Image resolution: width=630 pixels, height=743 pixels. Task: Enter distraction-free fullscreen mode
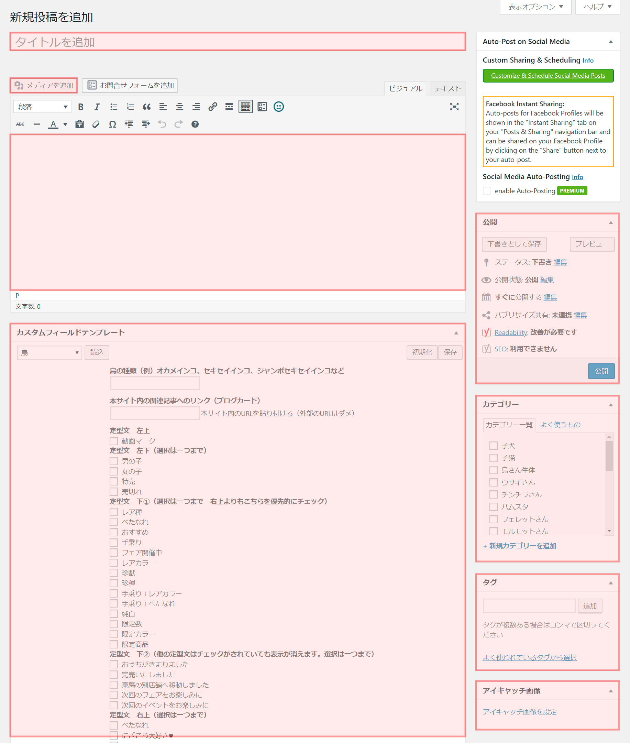coord(454,107)
